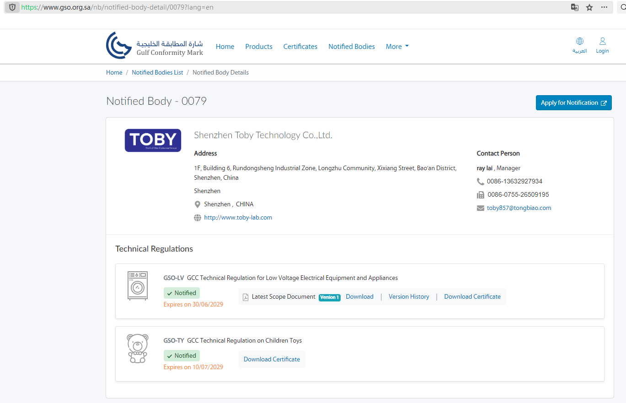Image resolution: width=626 pixels, height=403 pixels.
Task: Click the site security shield icon
Action: tap(12, 7)
